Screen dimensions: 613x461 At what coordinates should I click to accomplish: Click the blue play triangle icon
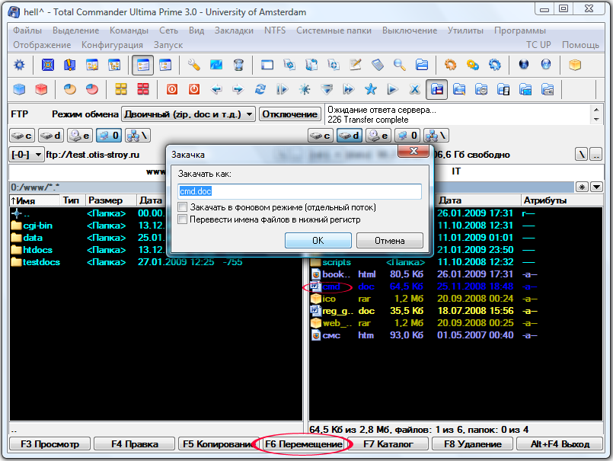[x=392, y=90]
